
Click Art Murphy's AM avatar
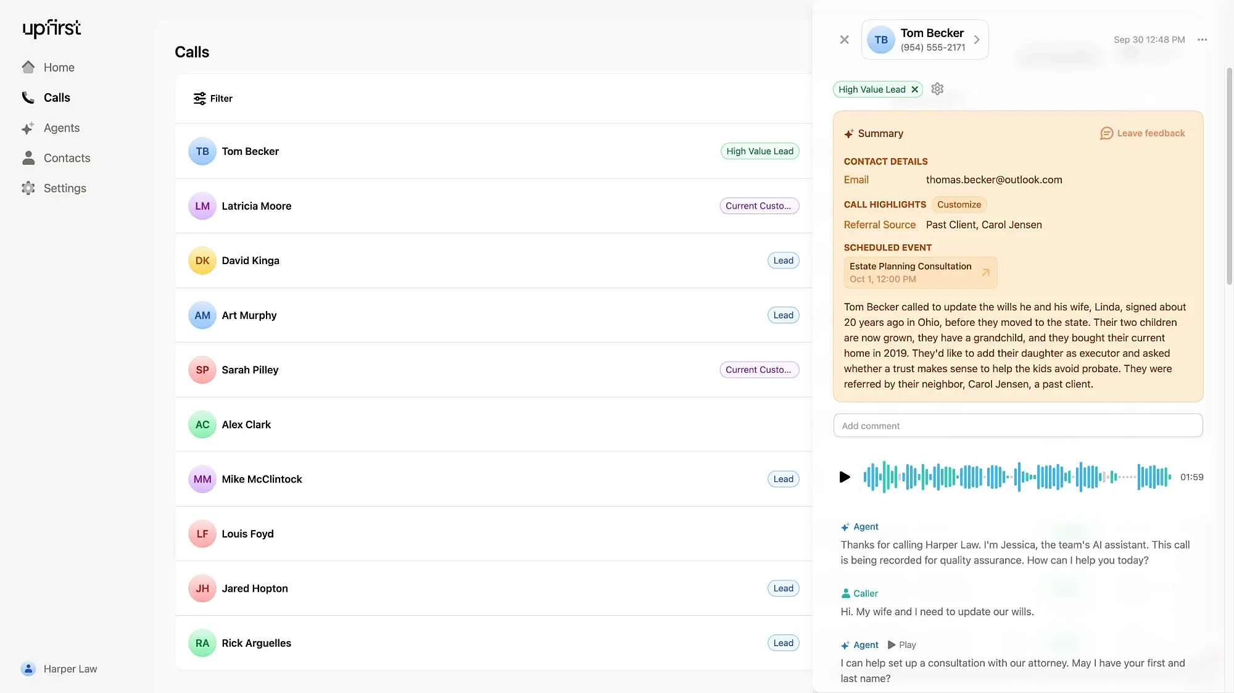(202, 315)
